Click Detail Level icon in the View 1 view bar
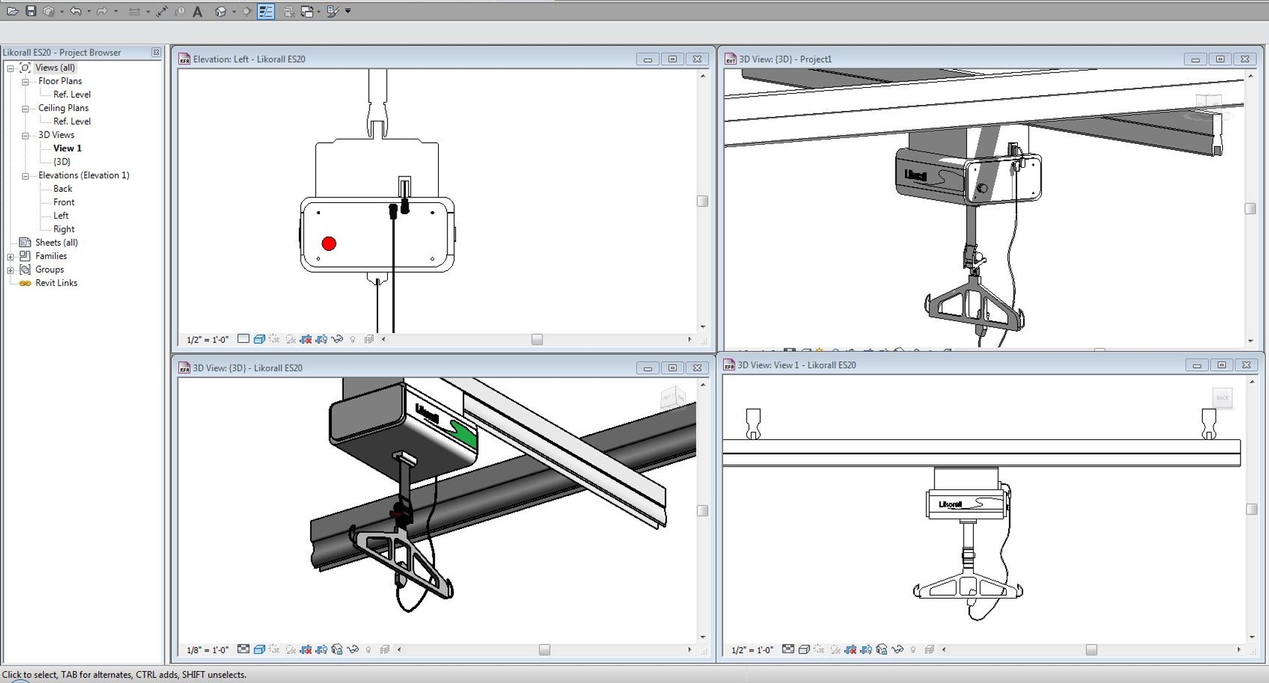Screen dimensions: 1269x683 tap(788, 649)
